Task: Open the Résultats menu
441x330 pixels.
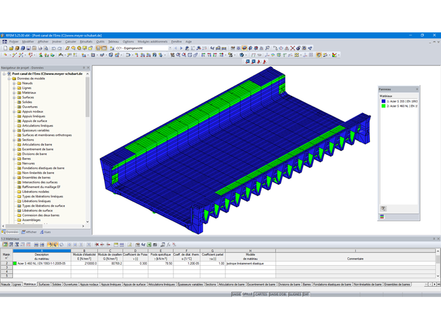Action: 86,42
